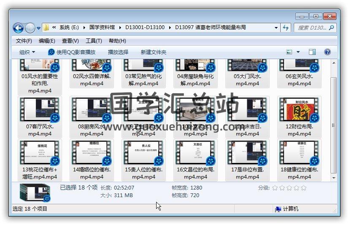
Task: Click the change view icon
Action: point(289,52)
